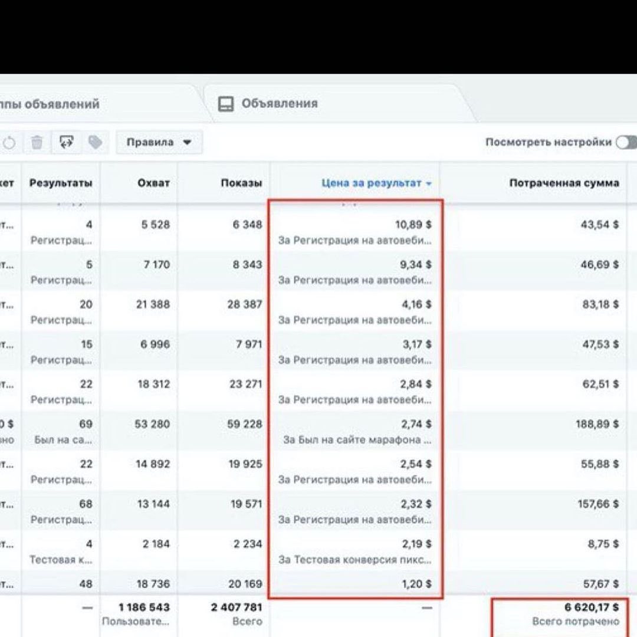Viewport: 637px width, 637px height.
Task: Click reach value 5 528
Action: [x=155, y=225]
